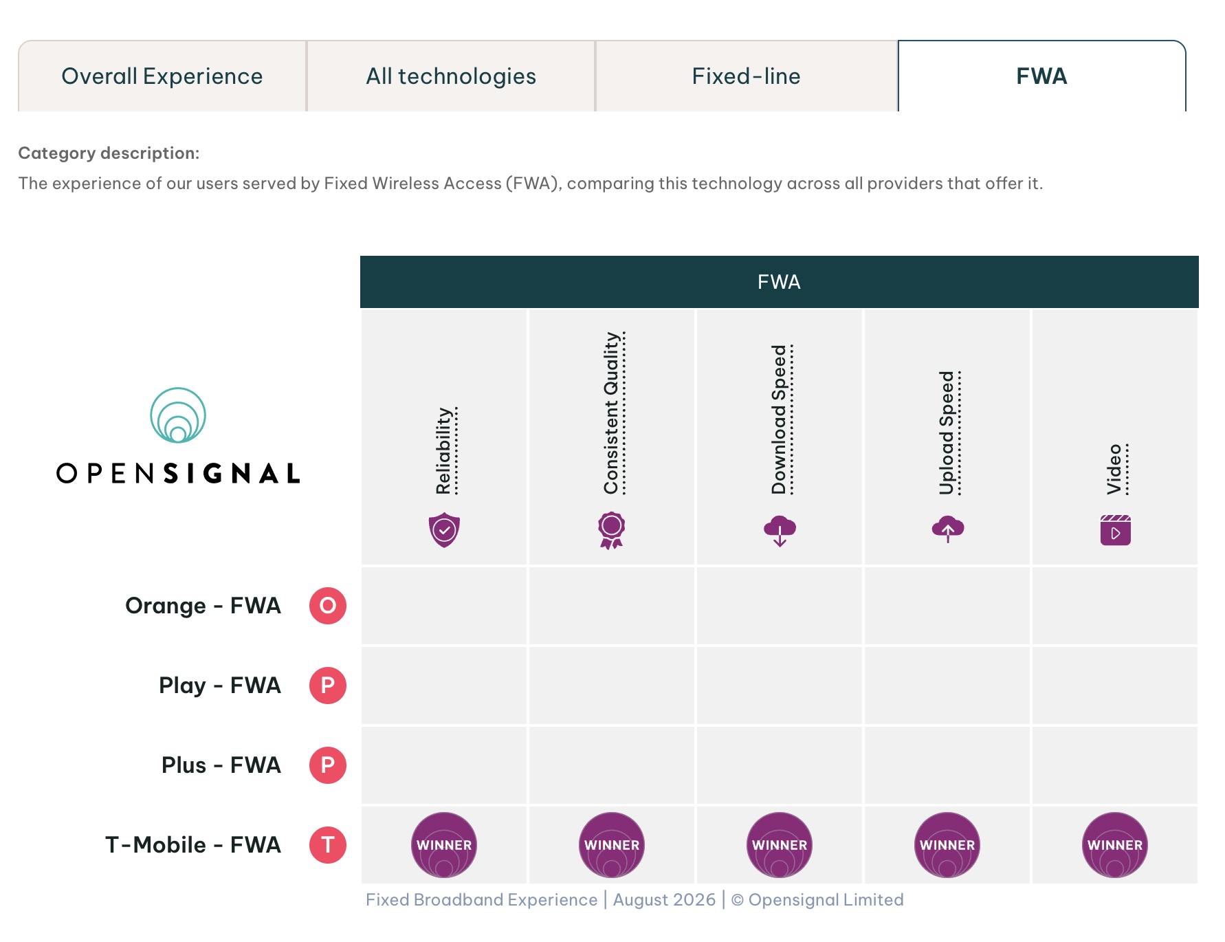Click the Video clapperboard icon
1225x942 pixels.
pos(1115,530)
